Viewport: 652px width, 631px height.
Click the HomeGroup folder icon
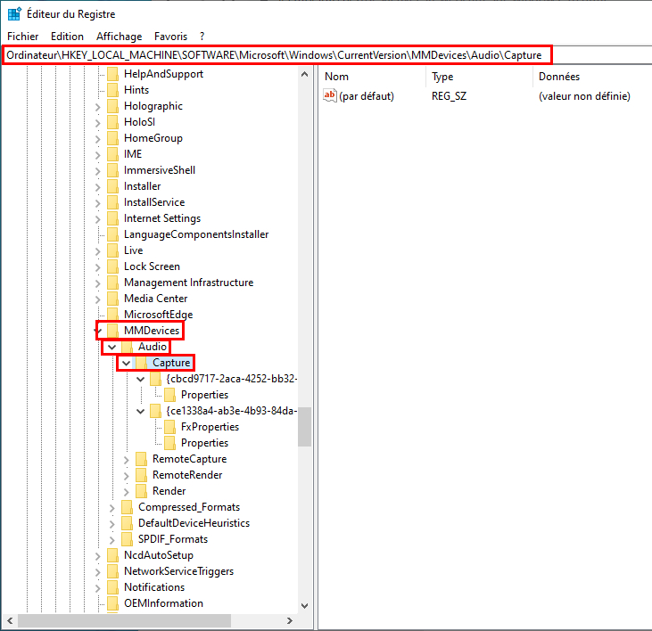(x=112, y=138)
